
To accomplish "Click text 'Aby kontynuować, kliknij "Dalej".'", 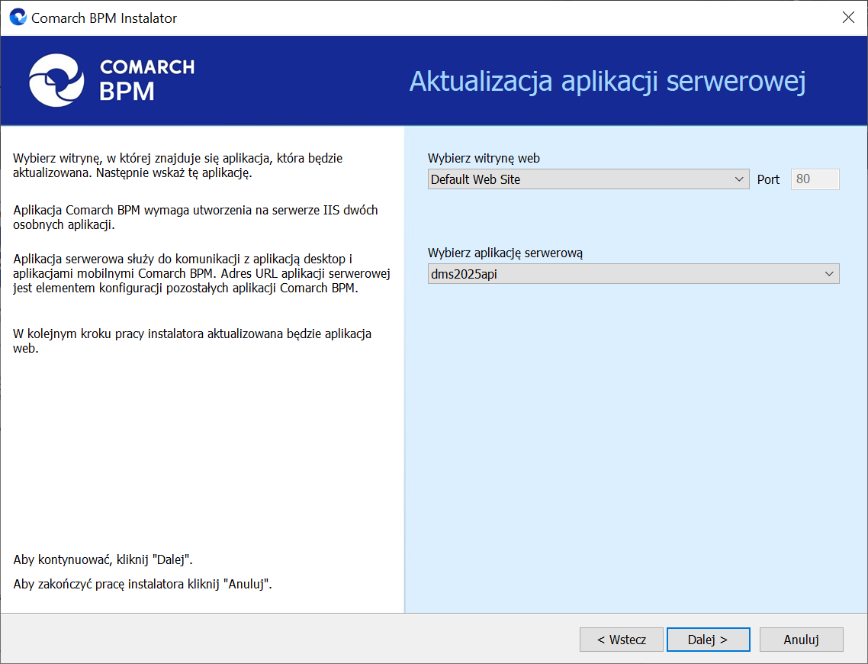I will 103,559.
